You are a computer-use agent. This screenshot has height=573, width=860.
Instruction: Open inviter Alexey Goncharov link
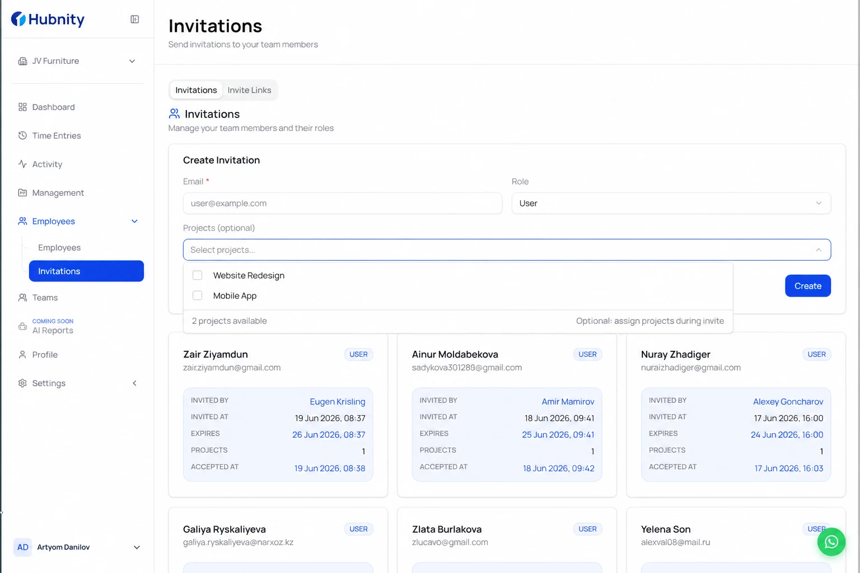[x=788, y=401]
